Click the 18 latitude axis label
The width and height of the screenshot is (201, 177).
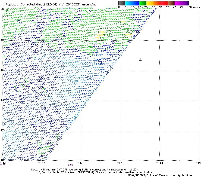(x=2, y=39)
